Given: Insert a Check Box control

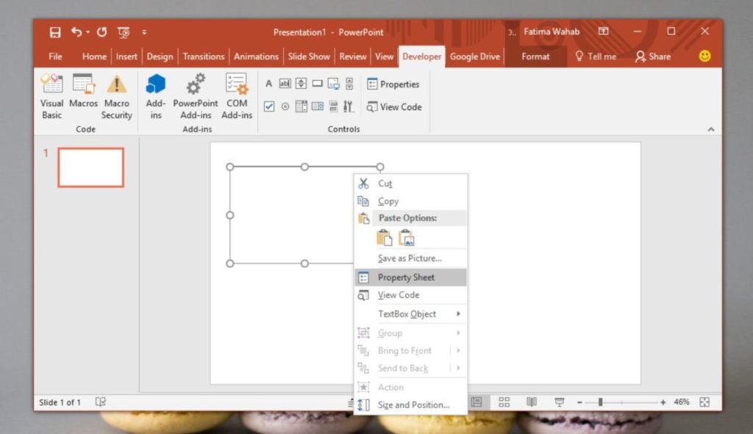Looking at the screenshot, I should click(x=269, y=106).
